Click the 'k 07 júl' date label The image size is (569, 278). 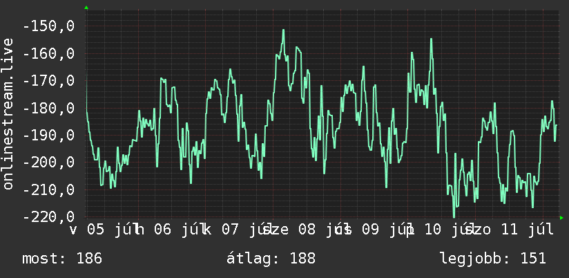click(238, 230)
